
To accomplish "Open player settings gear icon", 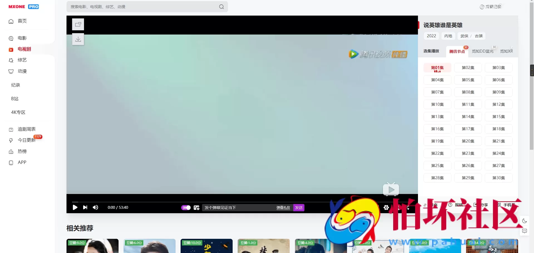I will 386,207.
